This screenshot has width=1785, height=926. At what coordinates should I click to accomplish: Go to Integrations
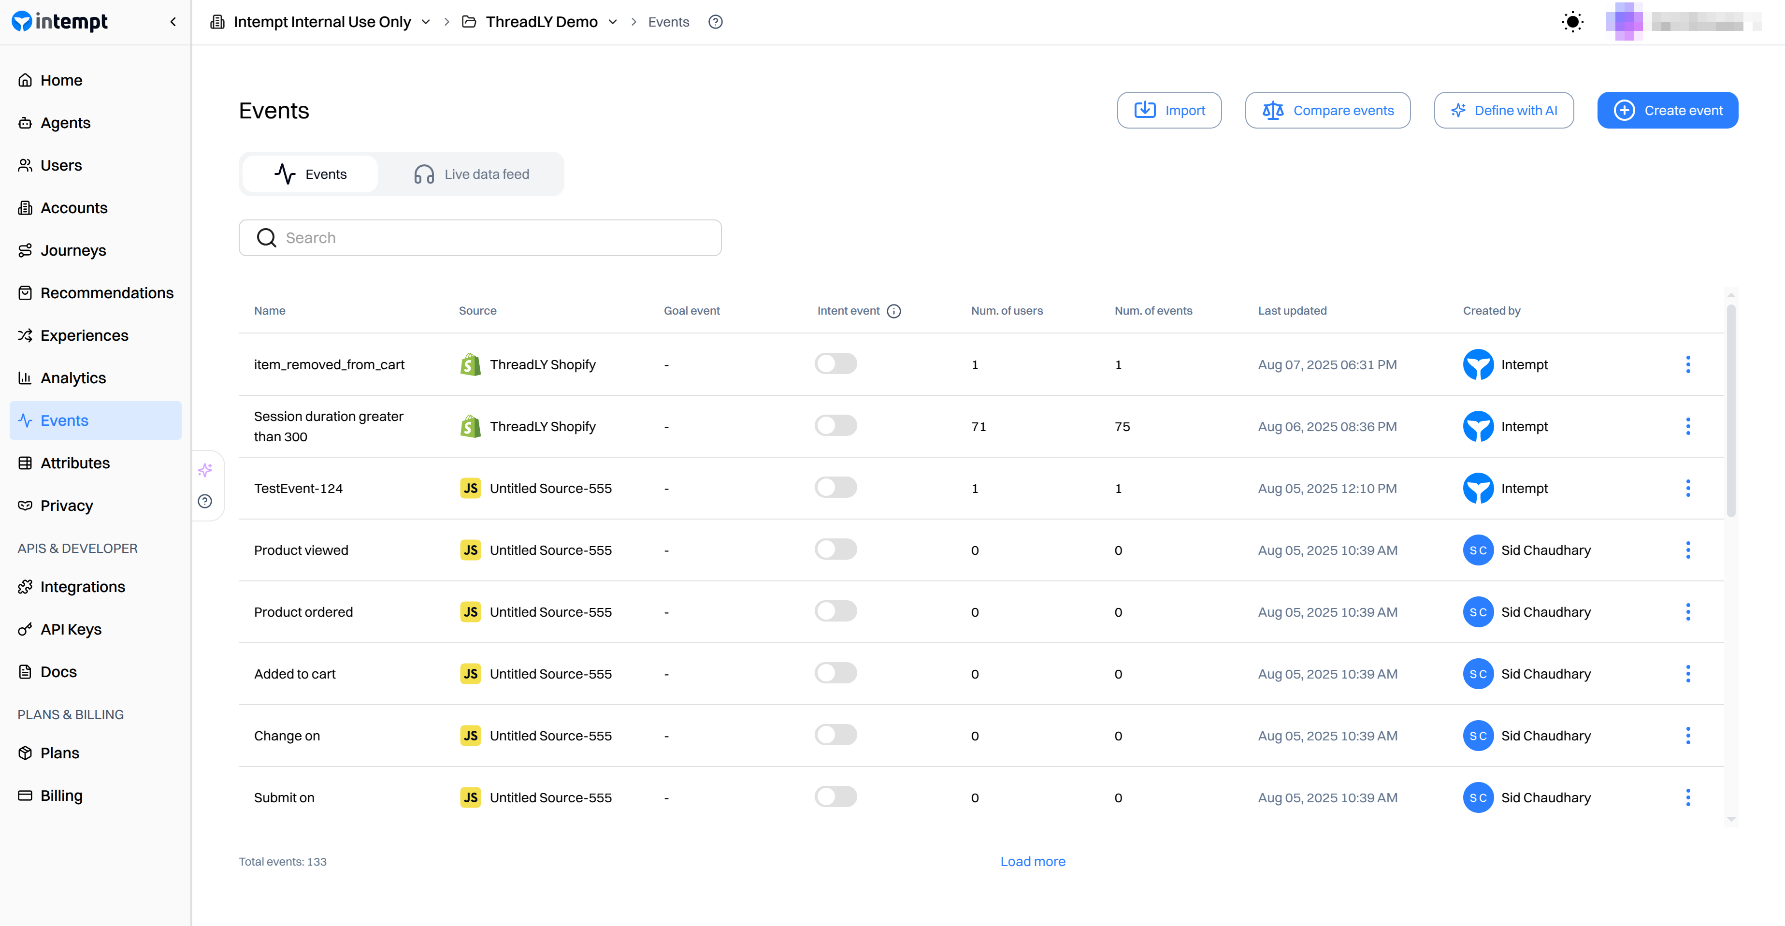[96, 586]
